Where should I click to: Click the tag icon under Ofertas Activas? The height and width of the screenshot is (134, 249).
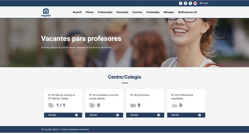click(x=51, y=105)
